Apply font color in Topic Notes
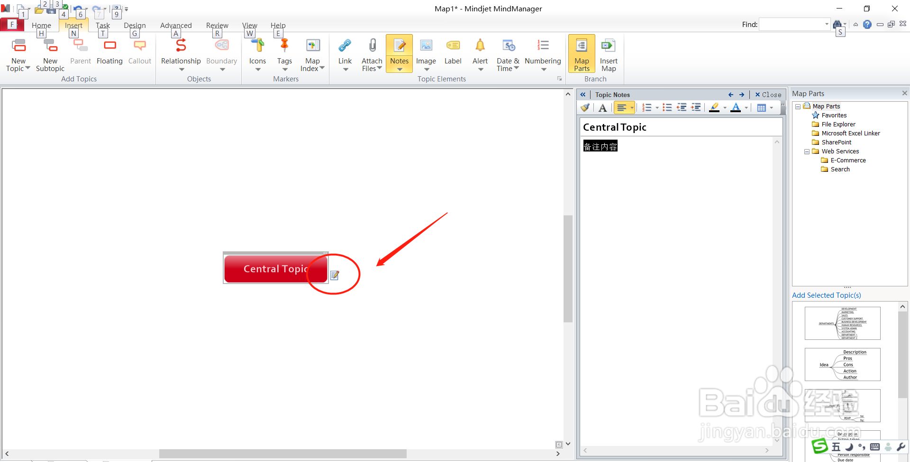The width and height of the screenshot is (910, 462). point(736,108)
